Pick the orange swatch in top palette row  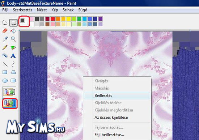pos(58,19)
